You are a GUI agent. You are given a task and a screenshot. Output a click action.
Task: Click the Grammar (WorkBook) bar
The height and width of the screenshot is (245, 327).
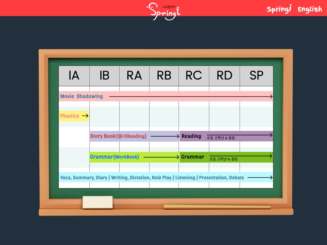click(114, 157)
